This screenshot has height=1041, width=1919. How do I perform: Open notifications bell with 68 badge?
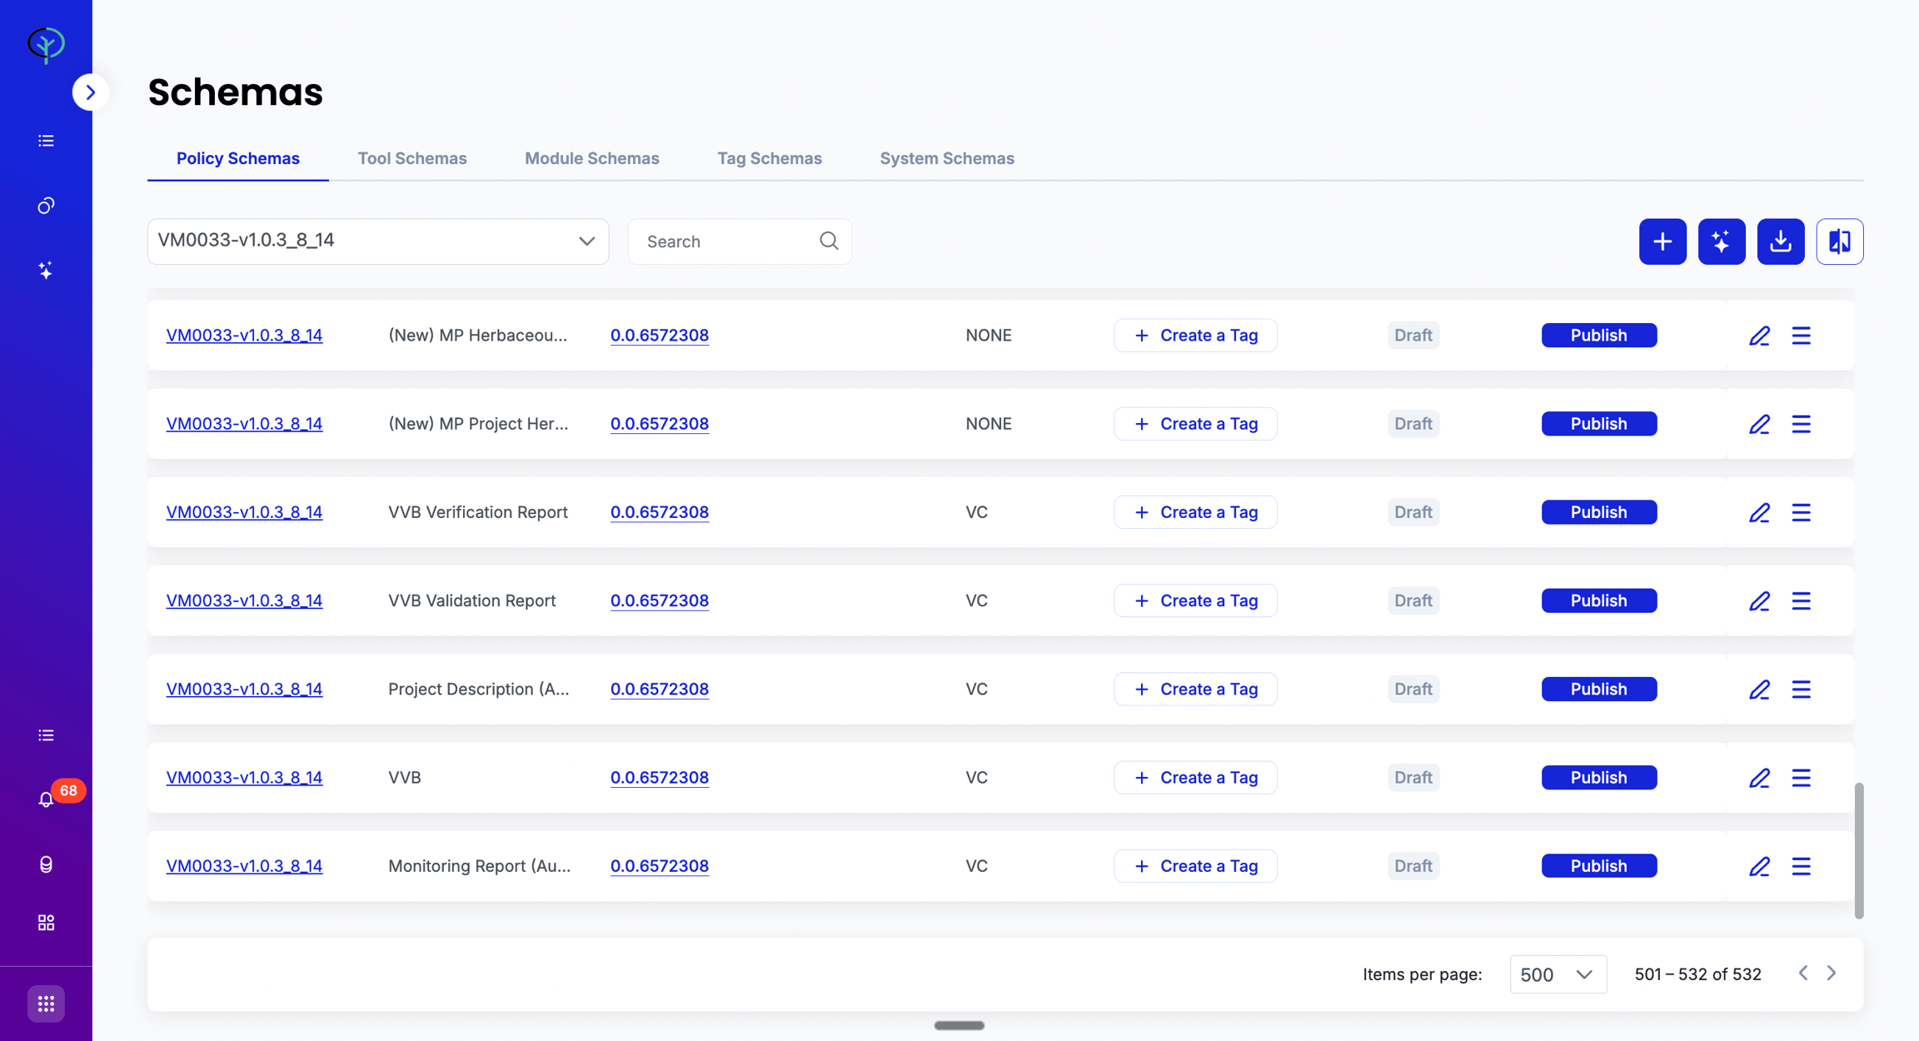[x=47, y=799]
